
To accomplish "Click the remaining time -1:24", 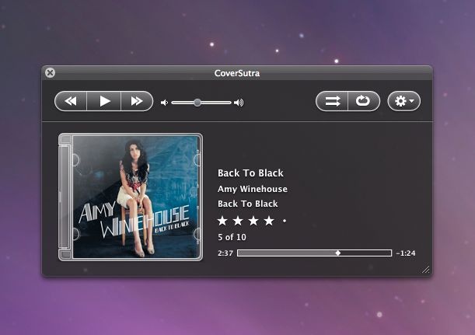I will pyautogui.click(x=406, y=253).
